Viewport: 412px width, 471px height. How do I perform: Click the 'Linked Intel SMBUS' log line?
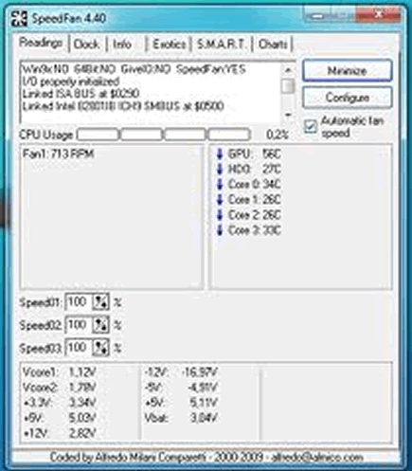(123, 106)
